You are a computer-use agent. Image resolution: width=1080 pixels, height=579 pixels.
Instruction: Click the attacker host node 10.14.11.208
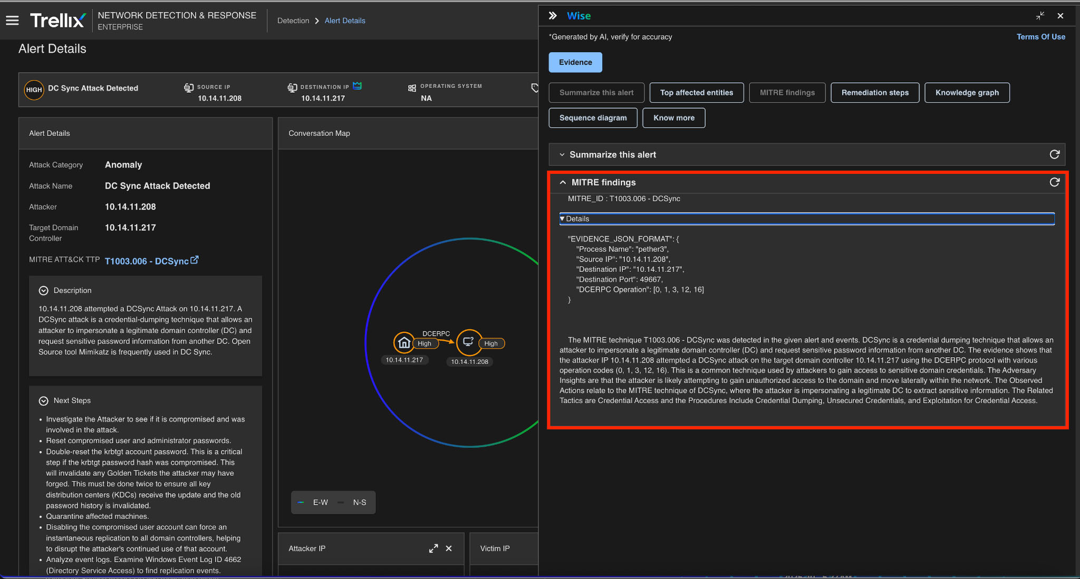468,342
